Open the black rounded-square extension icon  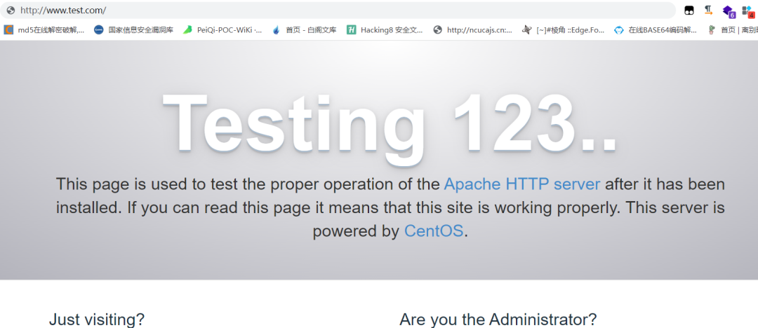point(689,10)
